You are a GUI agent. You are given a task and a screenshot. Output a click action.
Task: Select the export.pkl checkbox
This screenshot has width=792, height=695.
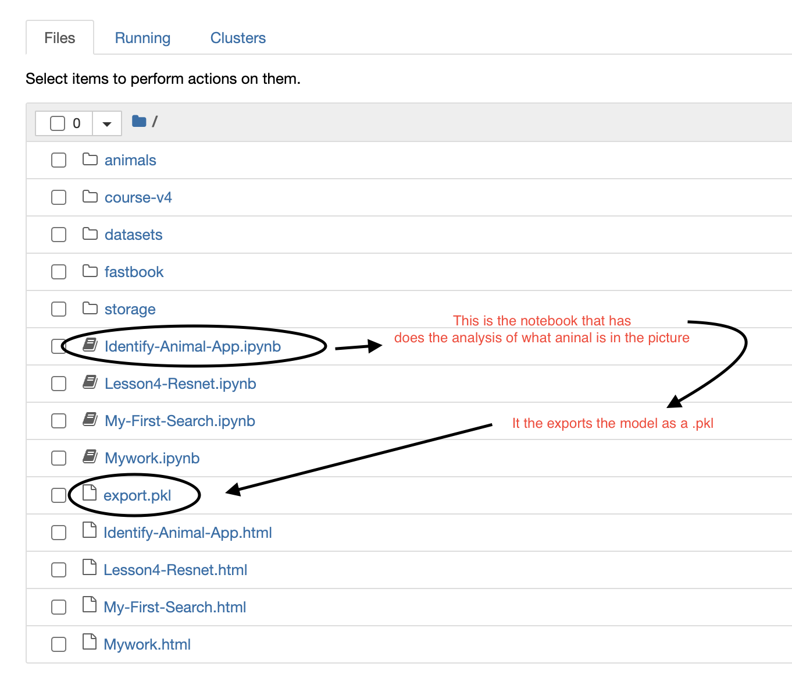[x=59, y=495]
